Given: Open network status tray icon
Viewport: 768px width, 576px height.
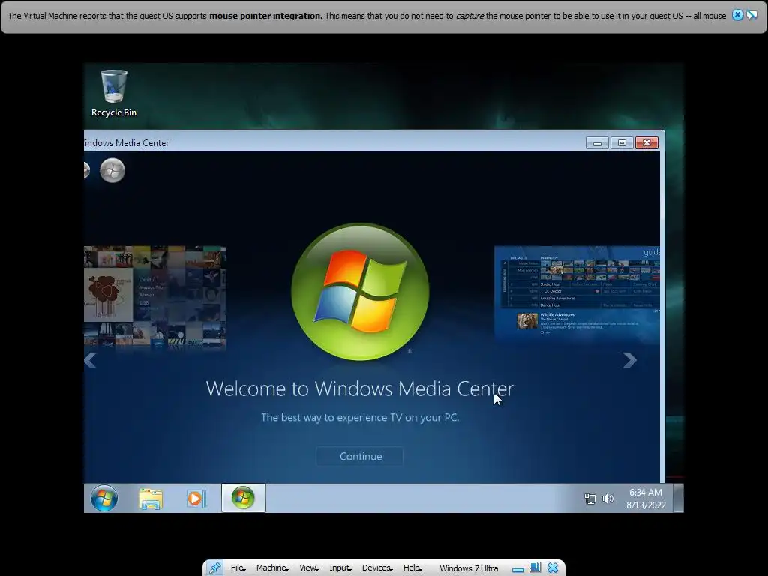Looking at the screenshot, I should (590, 499).
